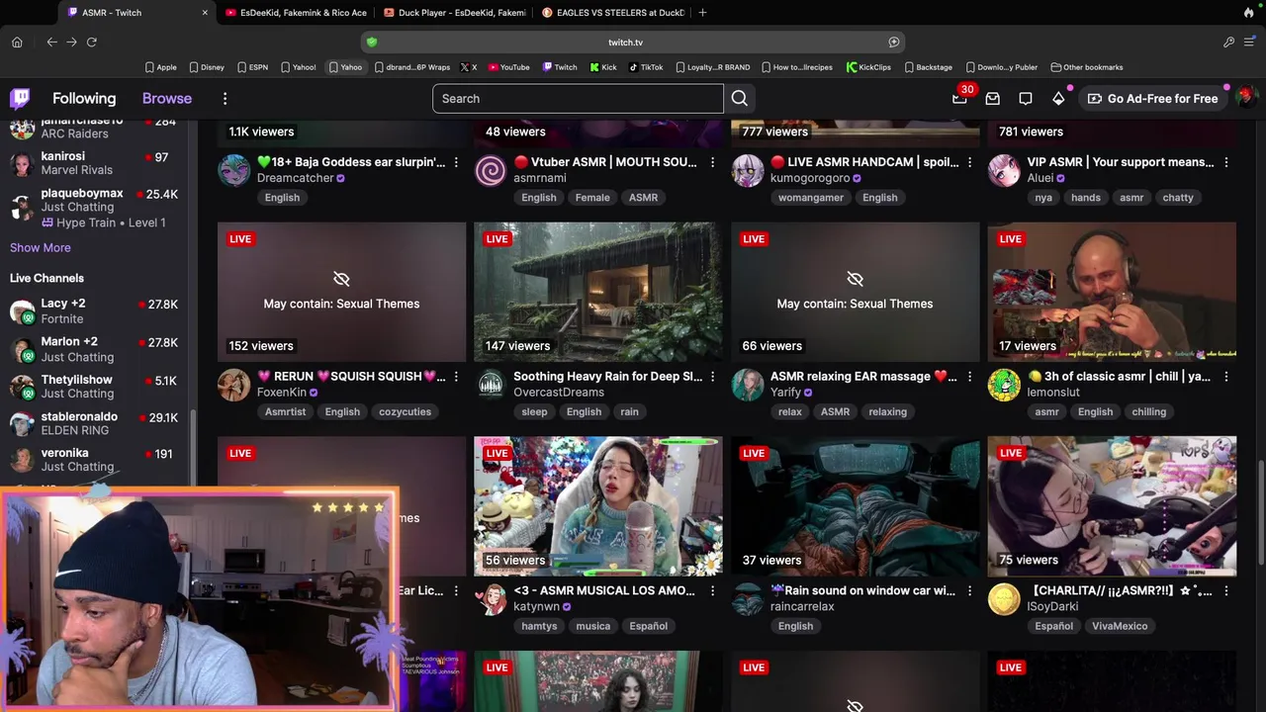The image size is (1266, 712).
Task: Switch to the Duck Player browser tab
Action: point(455,13)
